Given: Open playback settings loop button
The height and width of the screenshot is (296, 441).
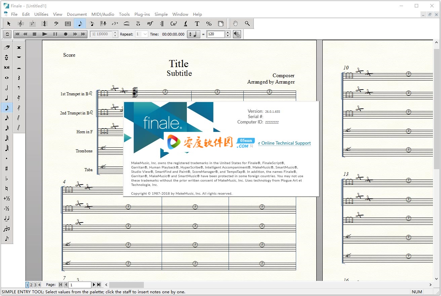Looking at the screenshot, I should [7, 34].
